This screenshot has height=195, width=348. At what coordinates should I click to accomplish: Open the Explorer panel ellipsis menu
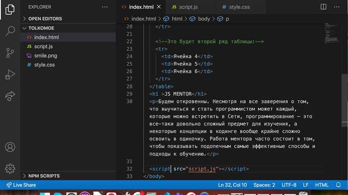tap(104, 7)
